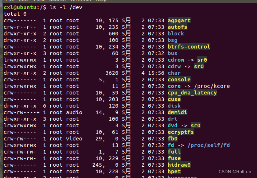The image size is (257, 178).
Task: Select the full device name
Action: (174, 152)
